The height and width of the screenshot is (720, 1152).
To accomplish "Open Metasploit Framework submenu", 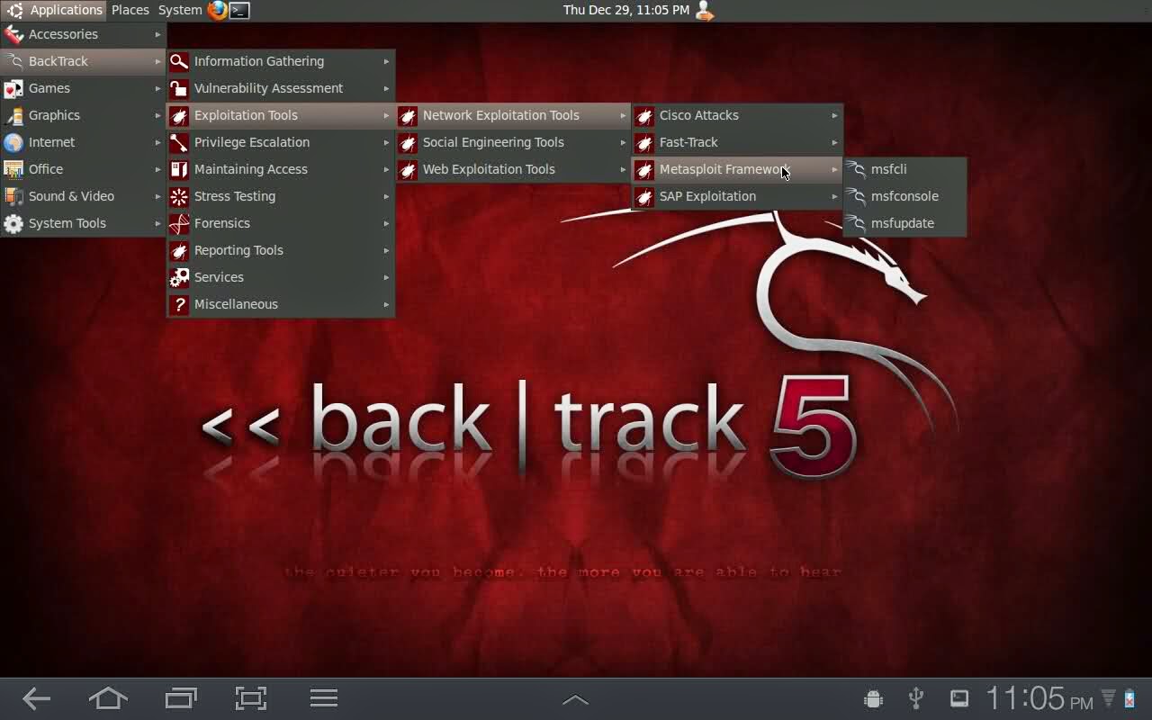I will coord(737,169).
